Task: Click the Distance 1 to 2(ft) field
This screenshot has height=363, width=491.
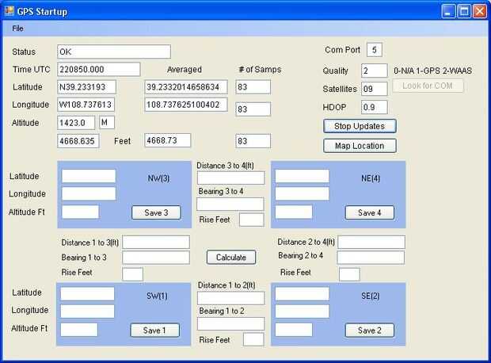Action: [230, 298]
